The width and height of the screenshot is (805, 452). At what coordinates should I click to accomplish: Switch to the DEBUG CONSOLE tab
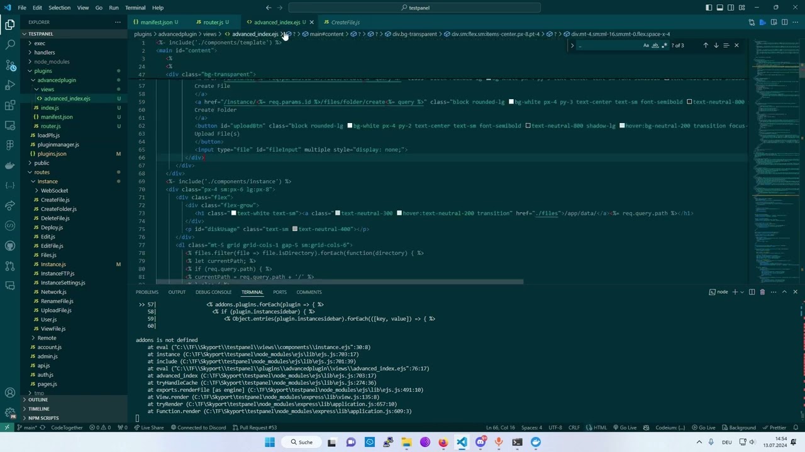point(213,292)
